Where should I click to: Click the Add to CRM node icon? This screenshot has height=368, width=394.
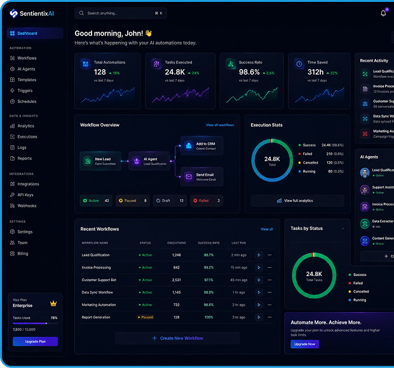(189, 145)
